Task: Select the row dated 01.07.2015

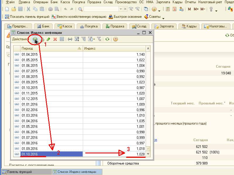Action: (x=79, y=71)
